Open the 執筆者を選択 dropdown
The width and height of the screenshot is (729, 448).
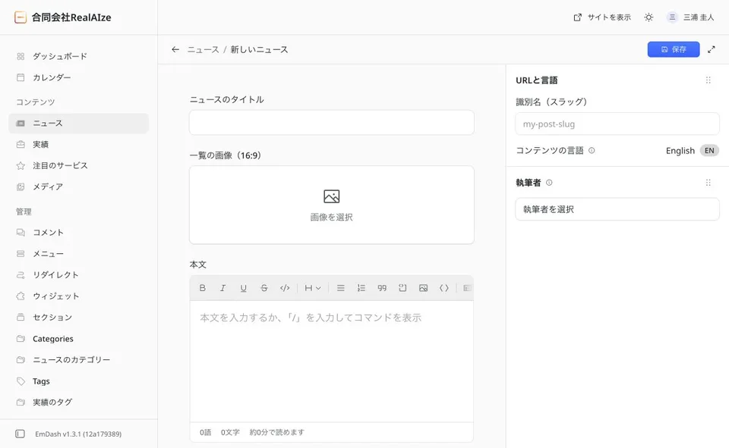(617, 209)
